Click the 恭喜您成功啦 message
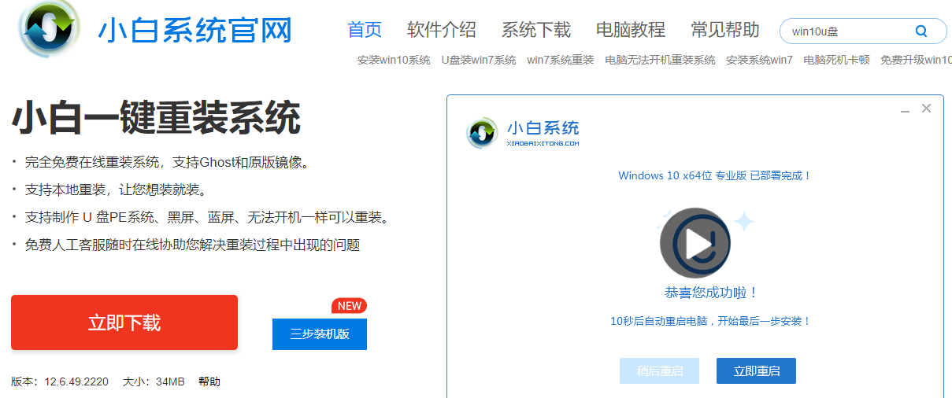Screen dimensions: 952x398 point(712,293)
